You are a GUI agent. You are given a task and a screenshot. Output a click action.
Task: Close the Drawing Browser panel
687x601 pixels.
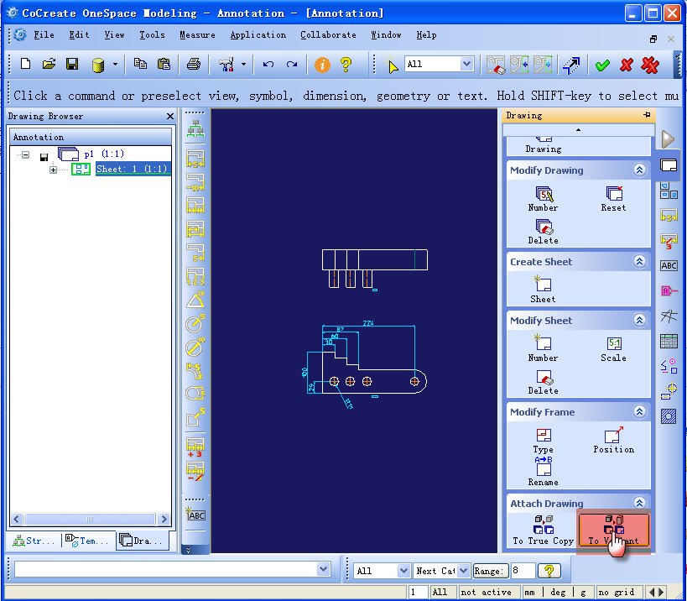click(x=170, y=116)
